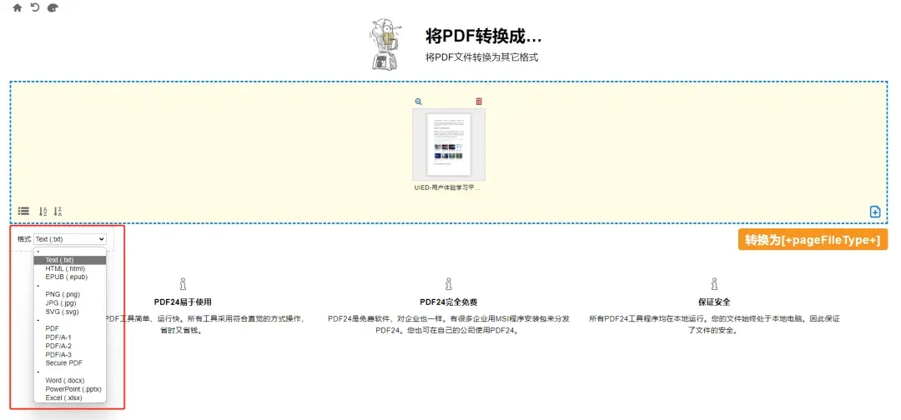
Task: Select plain PDF option in list
Action: tap(69, 329)
